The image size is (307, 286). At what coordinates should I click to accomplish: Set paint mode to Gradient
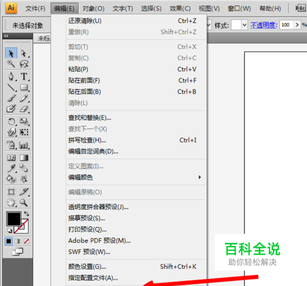click(x=17, y=241)
